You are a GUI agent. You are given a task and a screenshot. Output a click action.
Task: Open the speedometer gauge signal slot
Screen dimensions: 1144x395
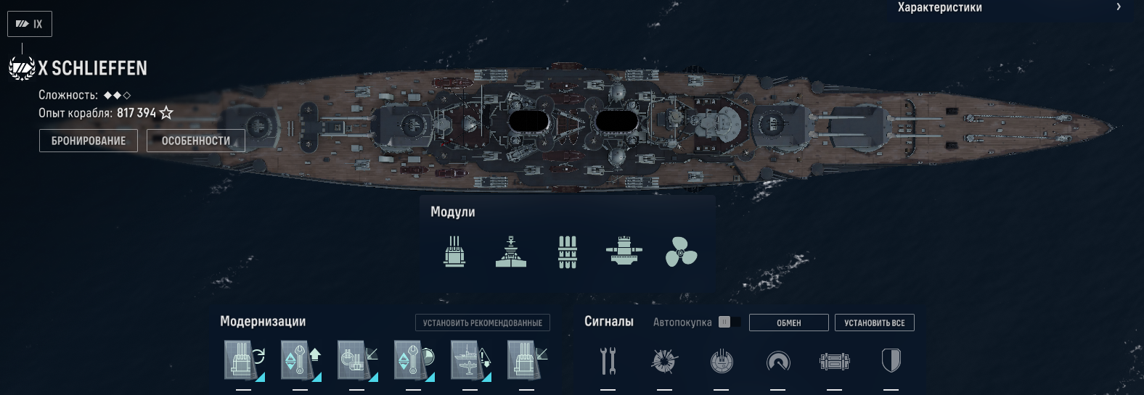tap(778, 361)
